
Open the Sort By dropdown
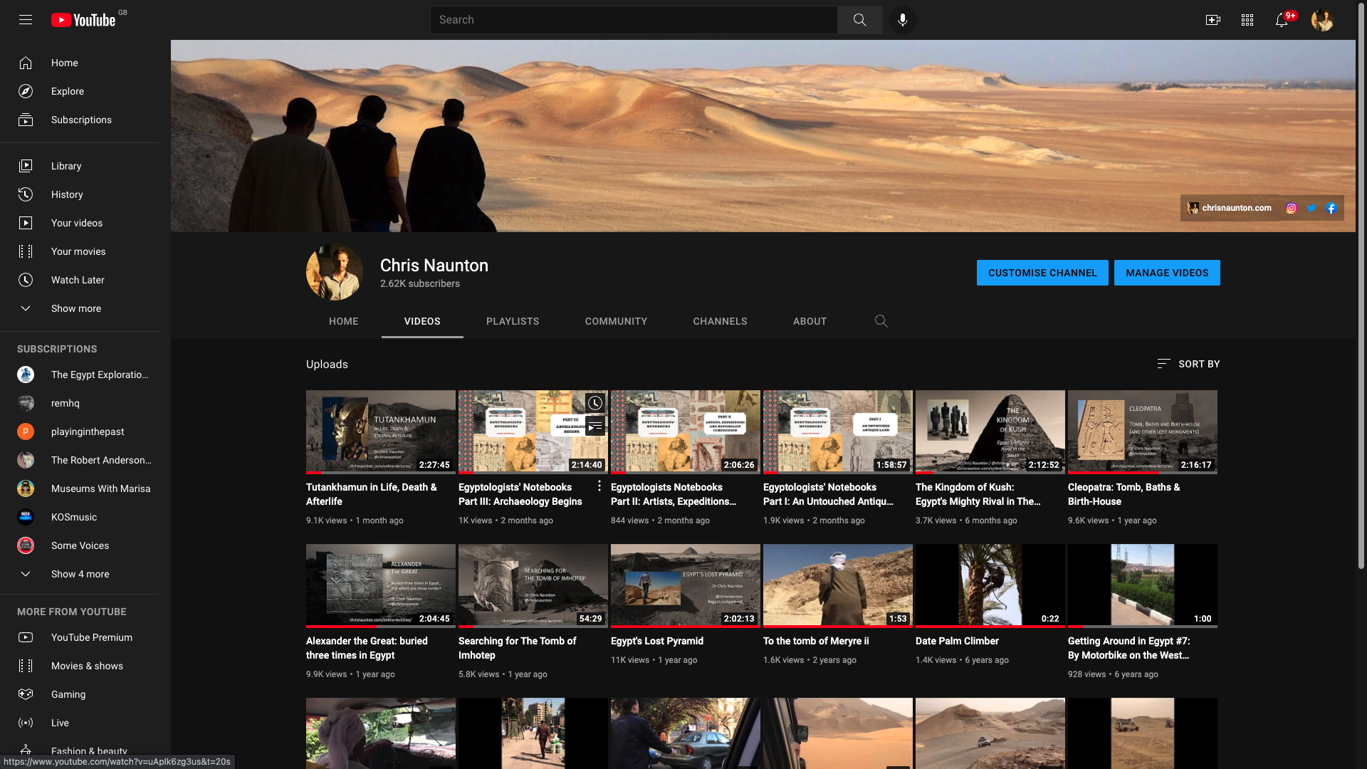(1188, 364)
